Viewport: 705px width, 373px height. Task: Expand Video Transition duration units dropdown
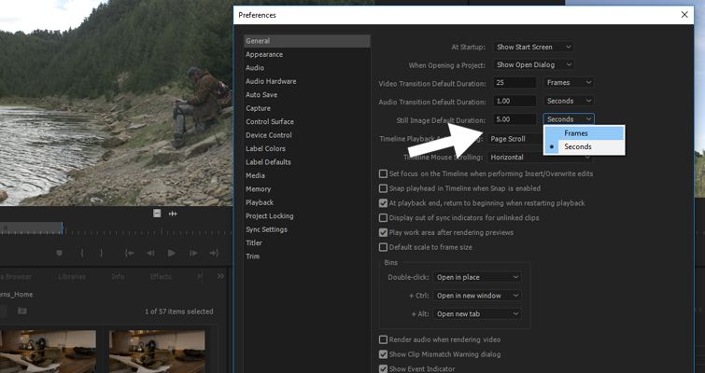(569, 82)
